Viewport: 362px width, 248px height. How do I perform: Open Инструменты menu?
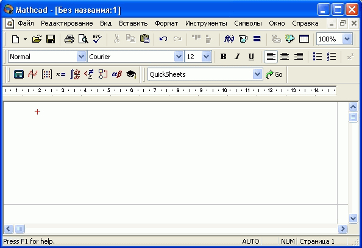pyautogui.click(x=206, y=23)
